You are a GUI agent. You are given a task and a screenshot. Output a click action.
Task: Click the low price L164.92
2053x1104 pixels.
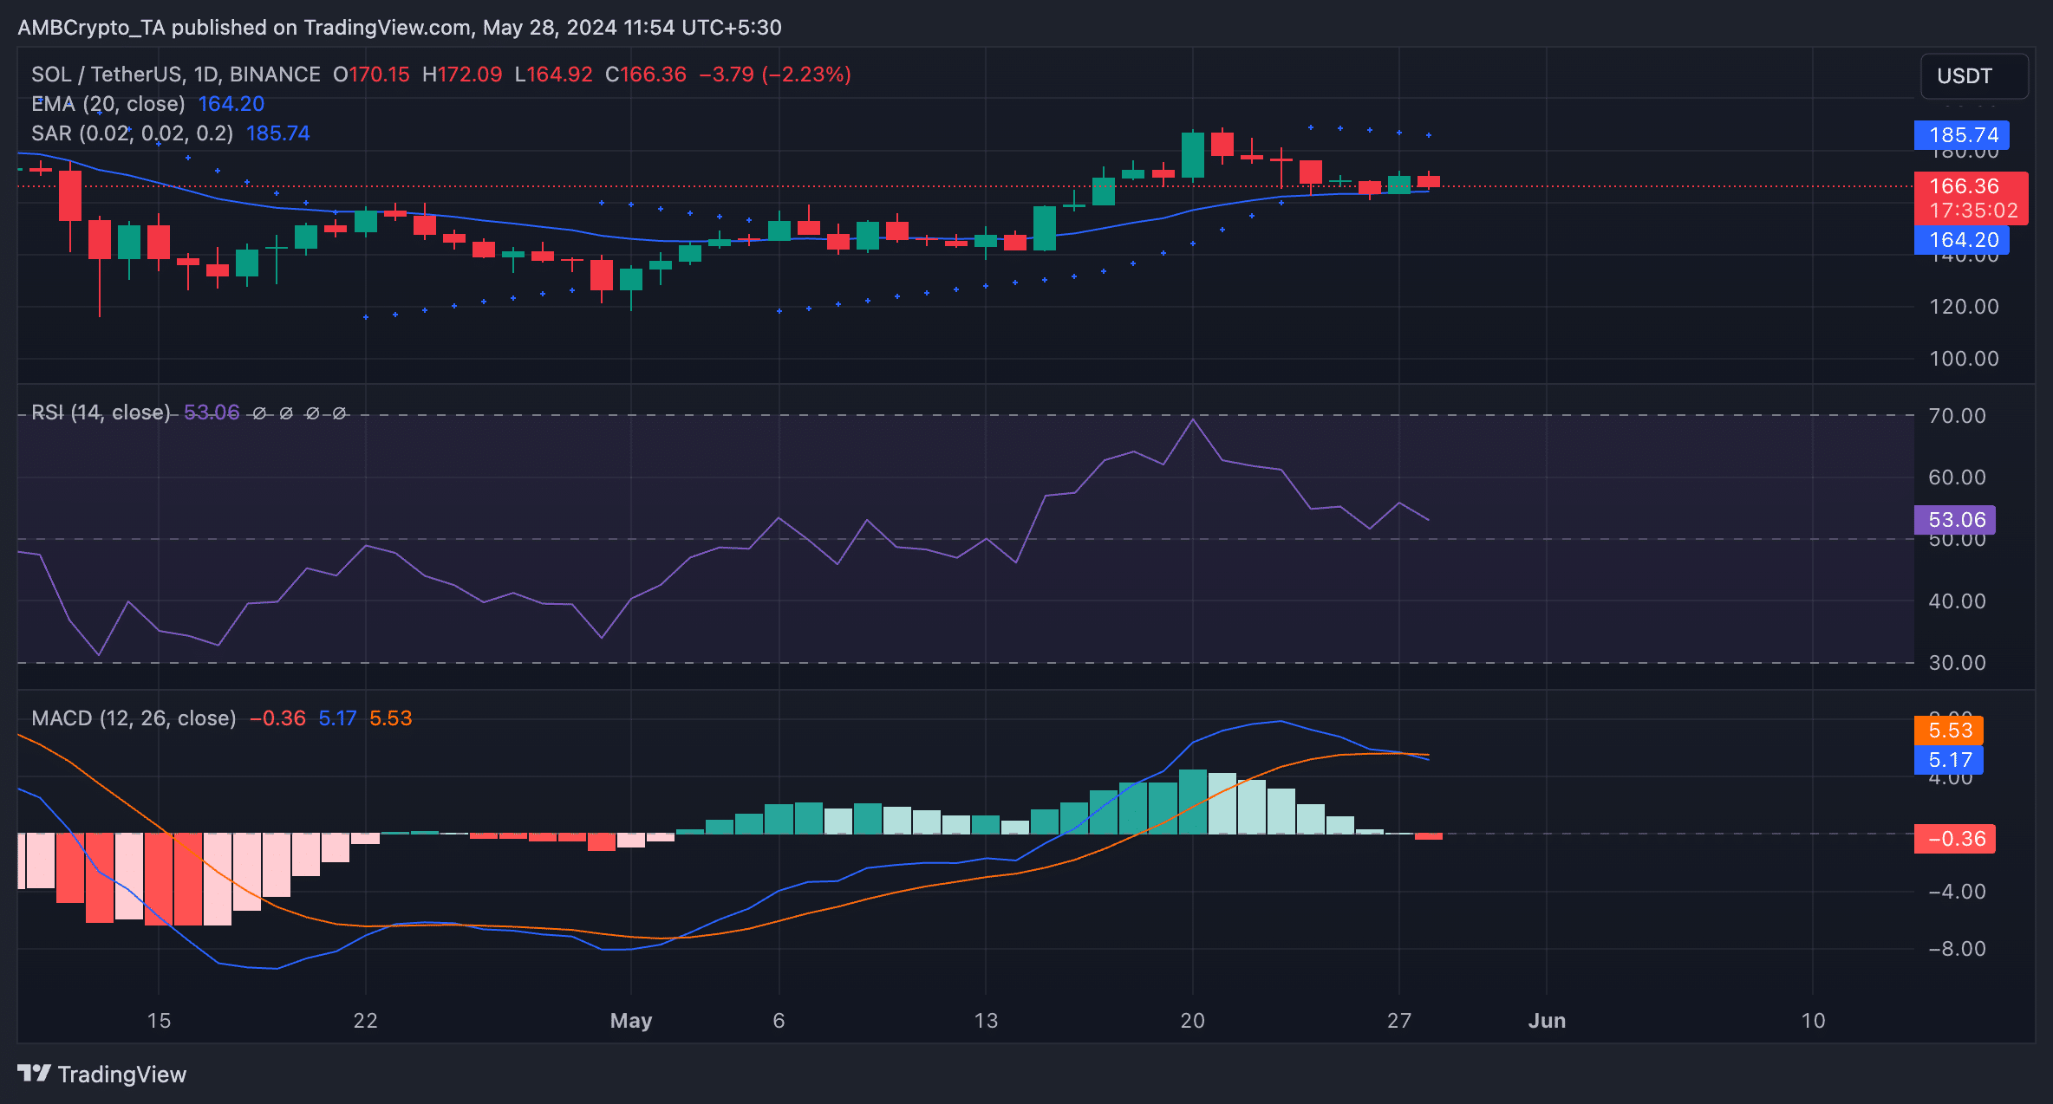pos(553,75)
